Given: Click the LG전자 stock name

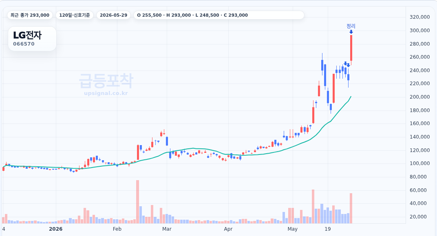Looking at the screenshot, I should pos(27,35).
